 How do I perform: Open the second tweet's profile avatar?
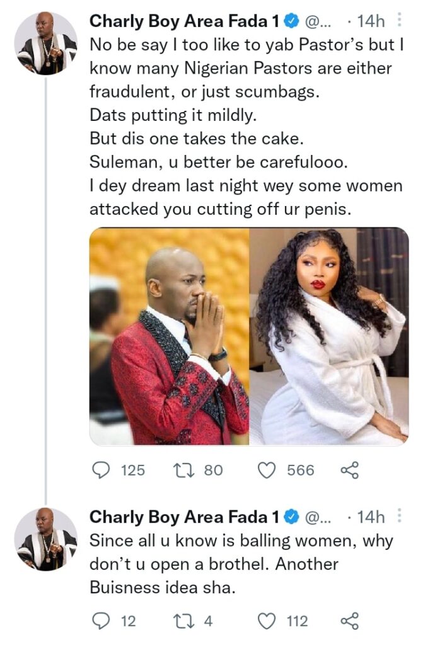(45, 539)
